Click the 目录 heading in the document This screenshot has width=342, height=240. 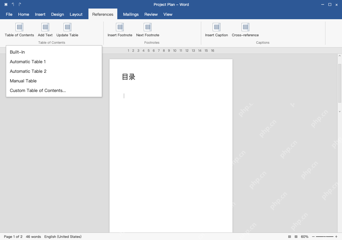coord(129,77)
